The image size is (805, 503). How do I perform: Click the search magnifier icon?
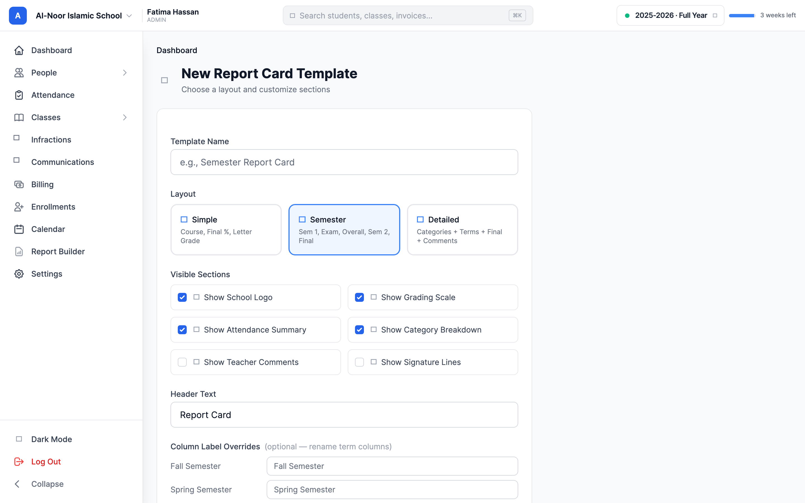(292, 16)
